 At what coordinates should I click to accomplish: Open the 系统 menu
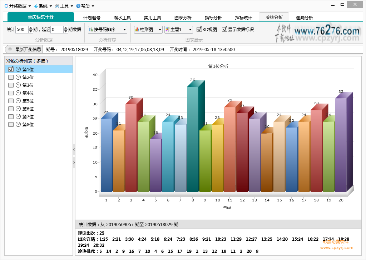pyautogui.click(x=43, y=6)
